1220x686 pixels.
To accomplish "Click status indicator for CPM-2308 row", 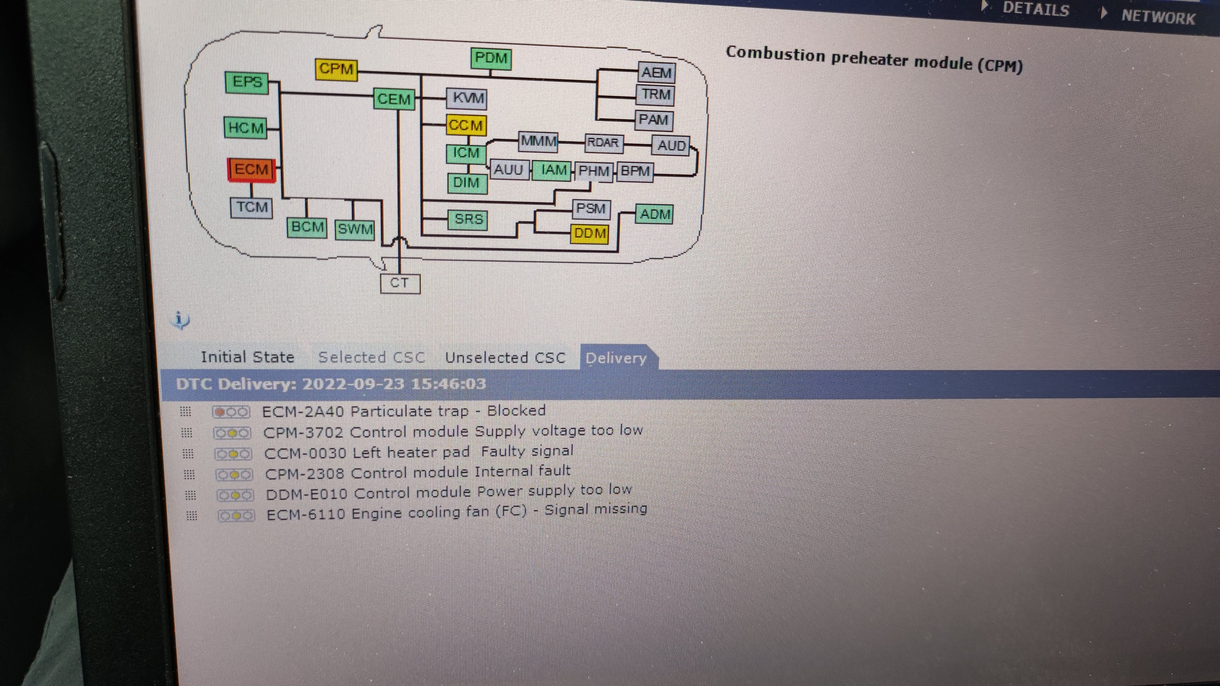I will click(234, 475).
